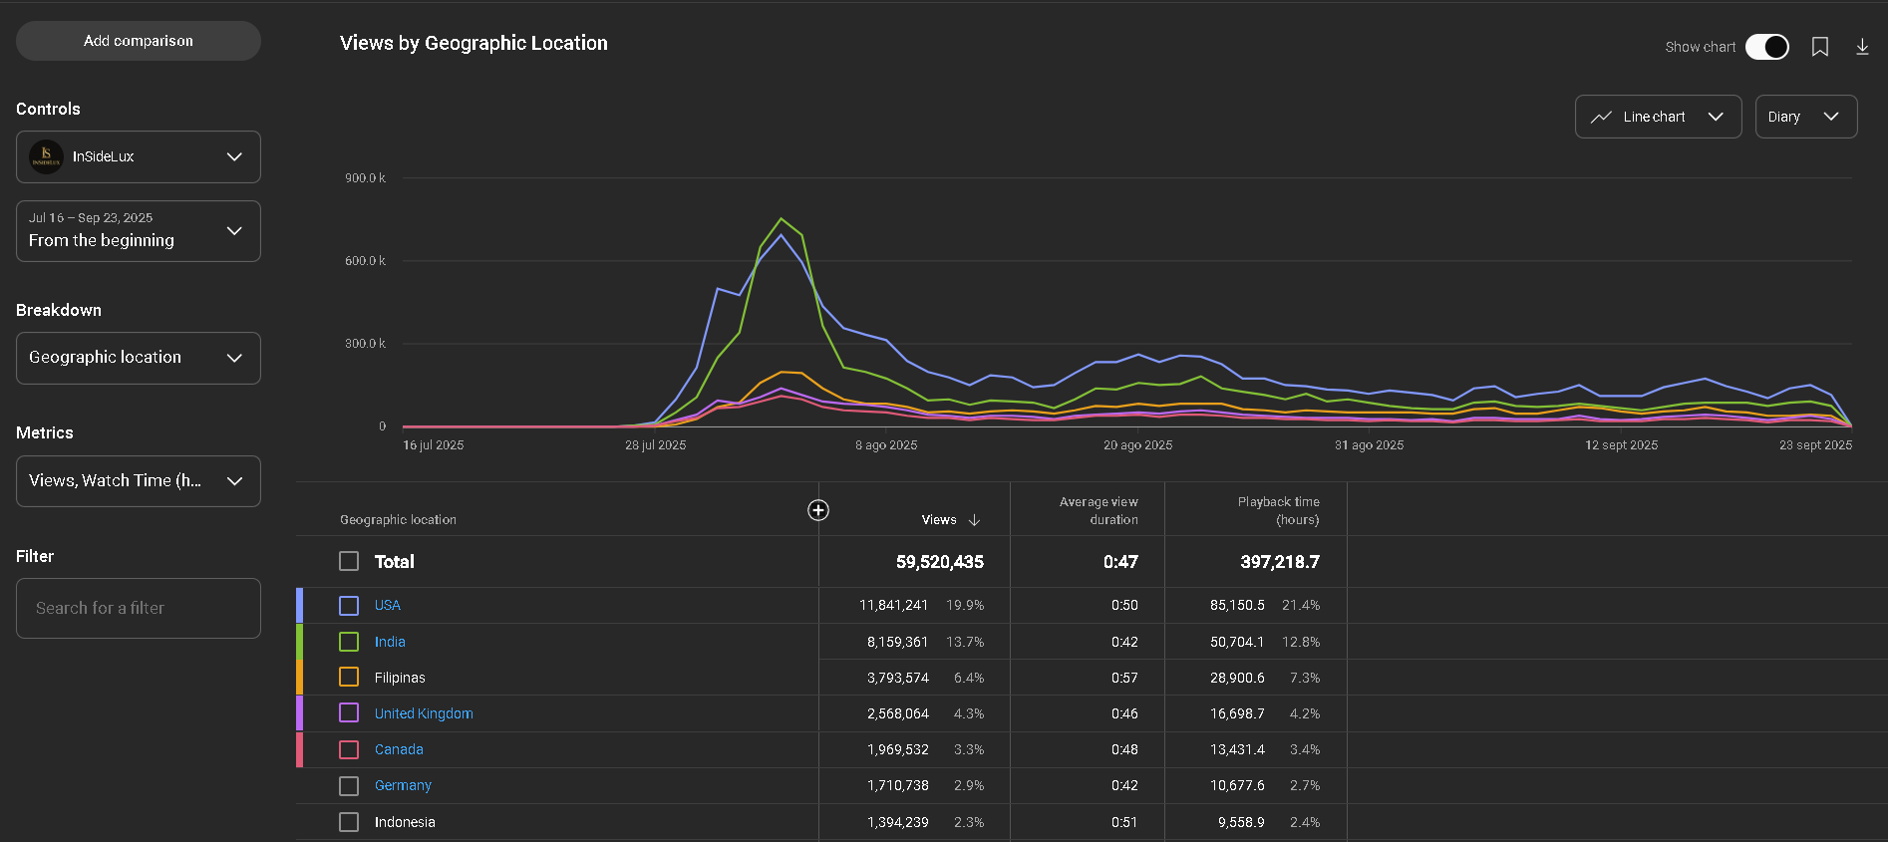
Task: Click the InSideLux channel avatar icon
Action: [x=46, y=156]
